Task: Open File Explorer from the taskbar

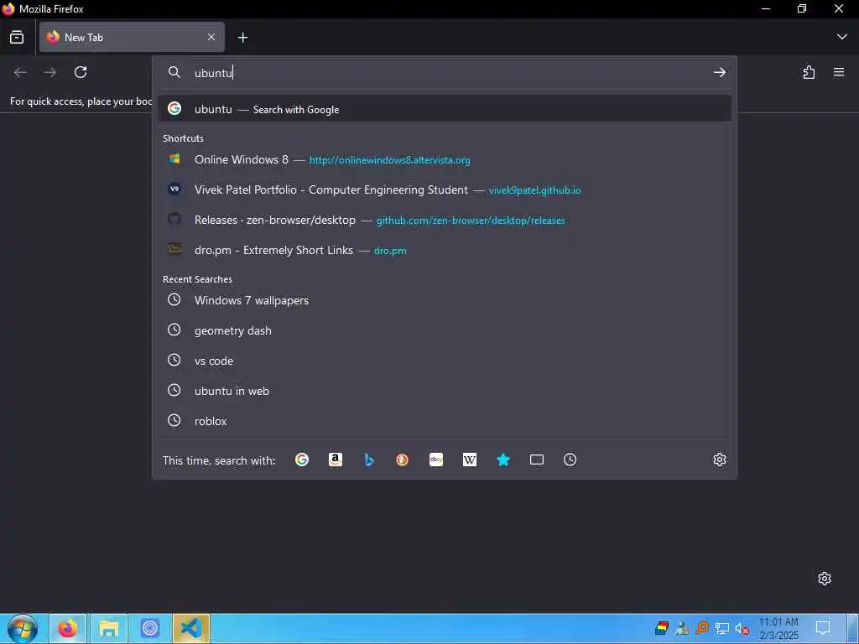Action: pos(109,629)
